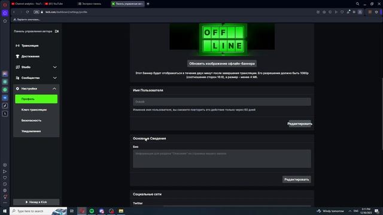Viewport: 383px width, 215px height.
Task: Collapse the creator dashboard sidebar menu icon
Action: tap(57, 31)
